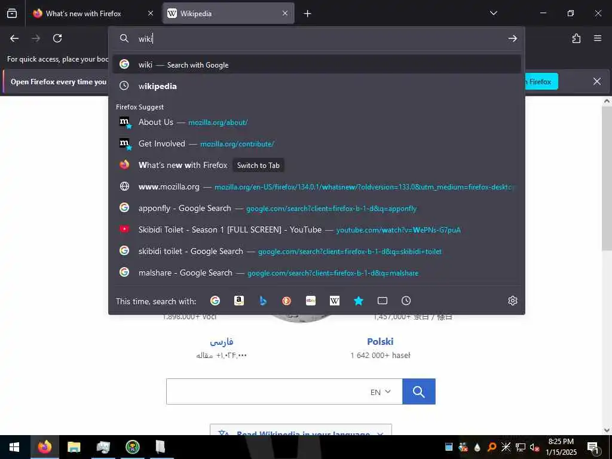Search this time with DuckDuckGo icon
The width and height of the screenshot is (612, 459).
click(x=286, y=301)
